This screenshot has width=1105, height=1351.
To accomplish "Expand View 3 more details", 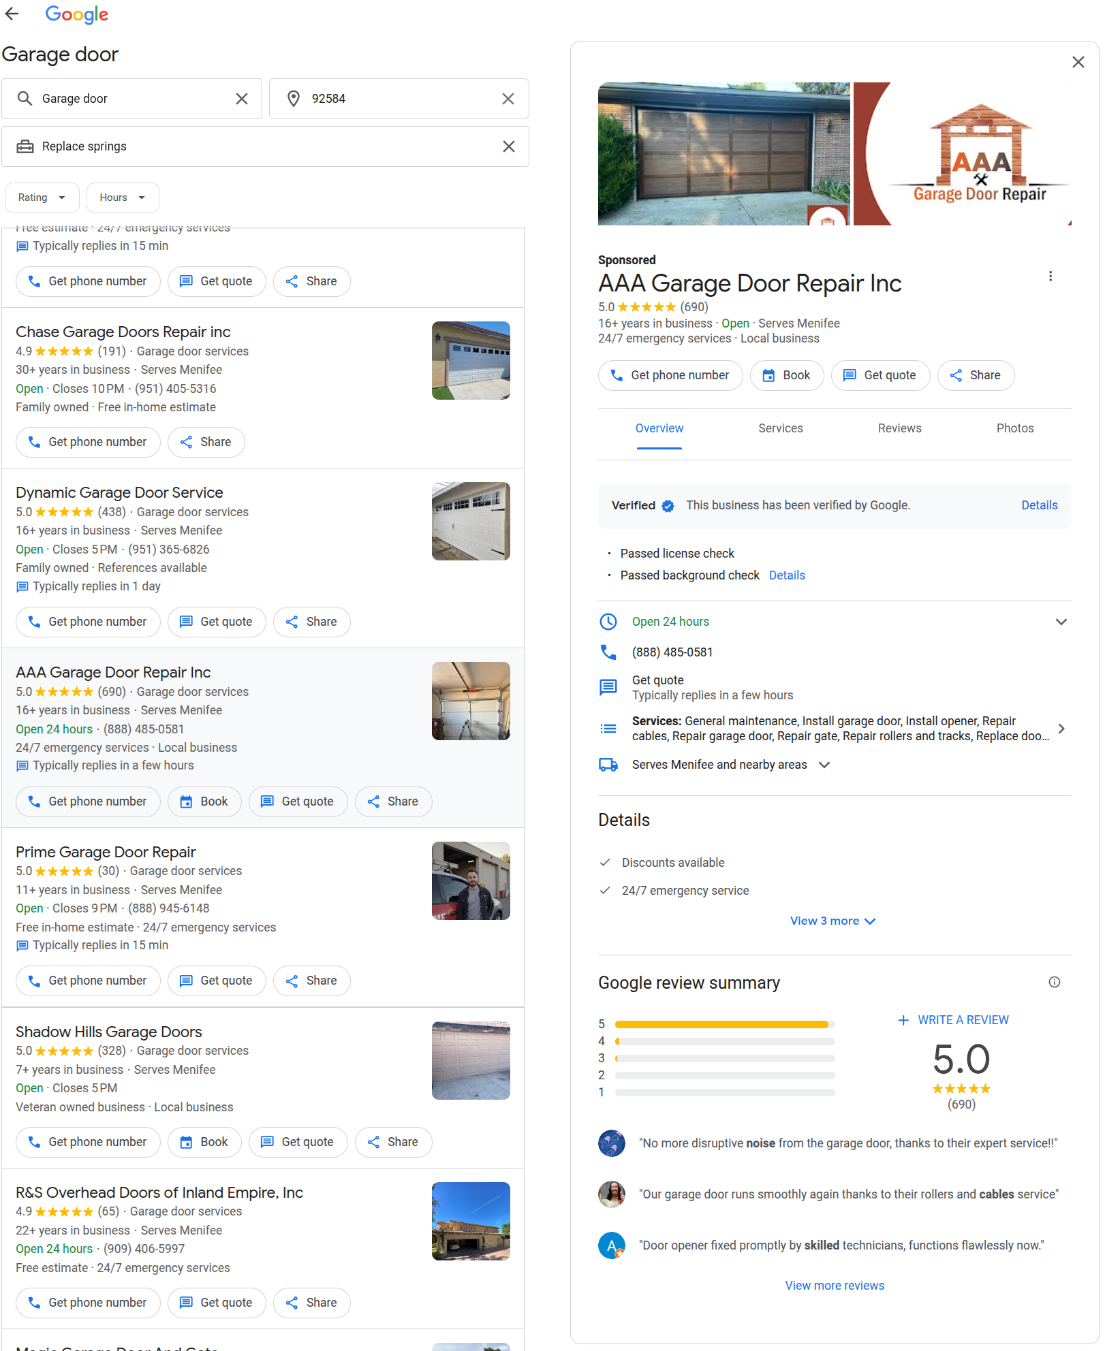I will click(x=832, y=921).
